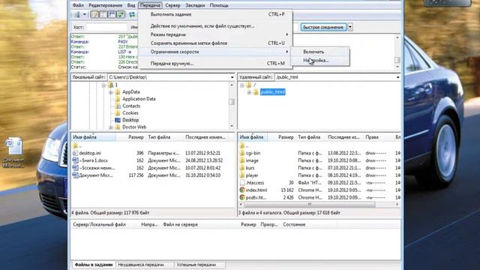The height and width of the screenshot is (270, 480).
Task: Select the player remote folder icon
Action: pos(242,175)
